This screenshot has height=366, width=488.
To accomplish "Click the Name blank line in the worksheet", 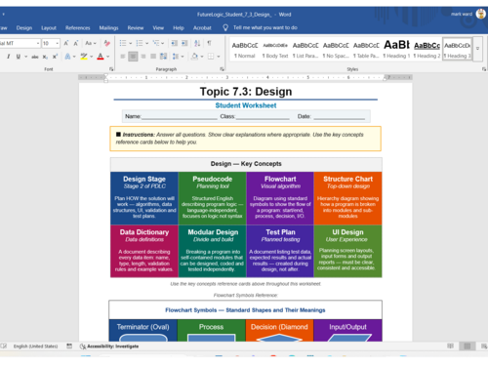I will click(180, 117).
